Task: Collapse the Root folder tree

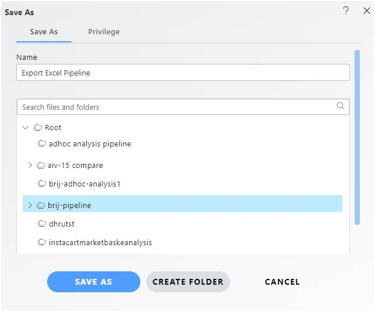Action: coord(26,127)
